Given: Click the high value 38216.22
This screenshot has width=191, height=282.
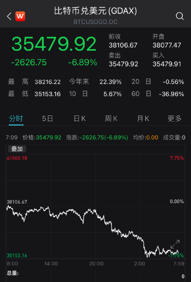Looking at the screenshot, I should point(48,82).
